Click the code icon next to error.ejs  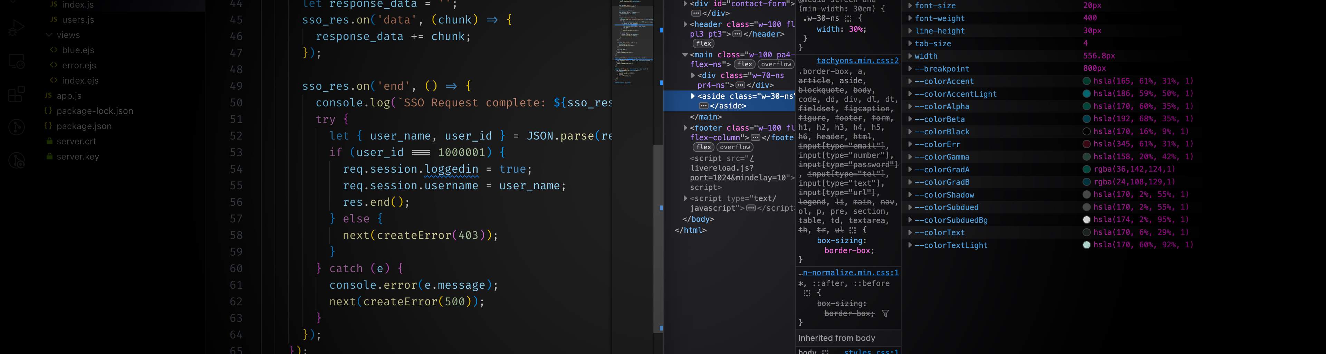click(x=54, y=65)
